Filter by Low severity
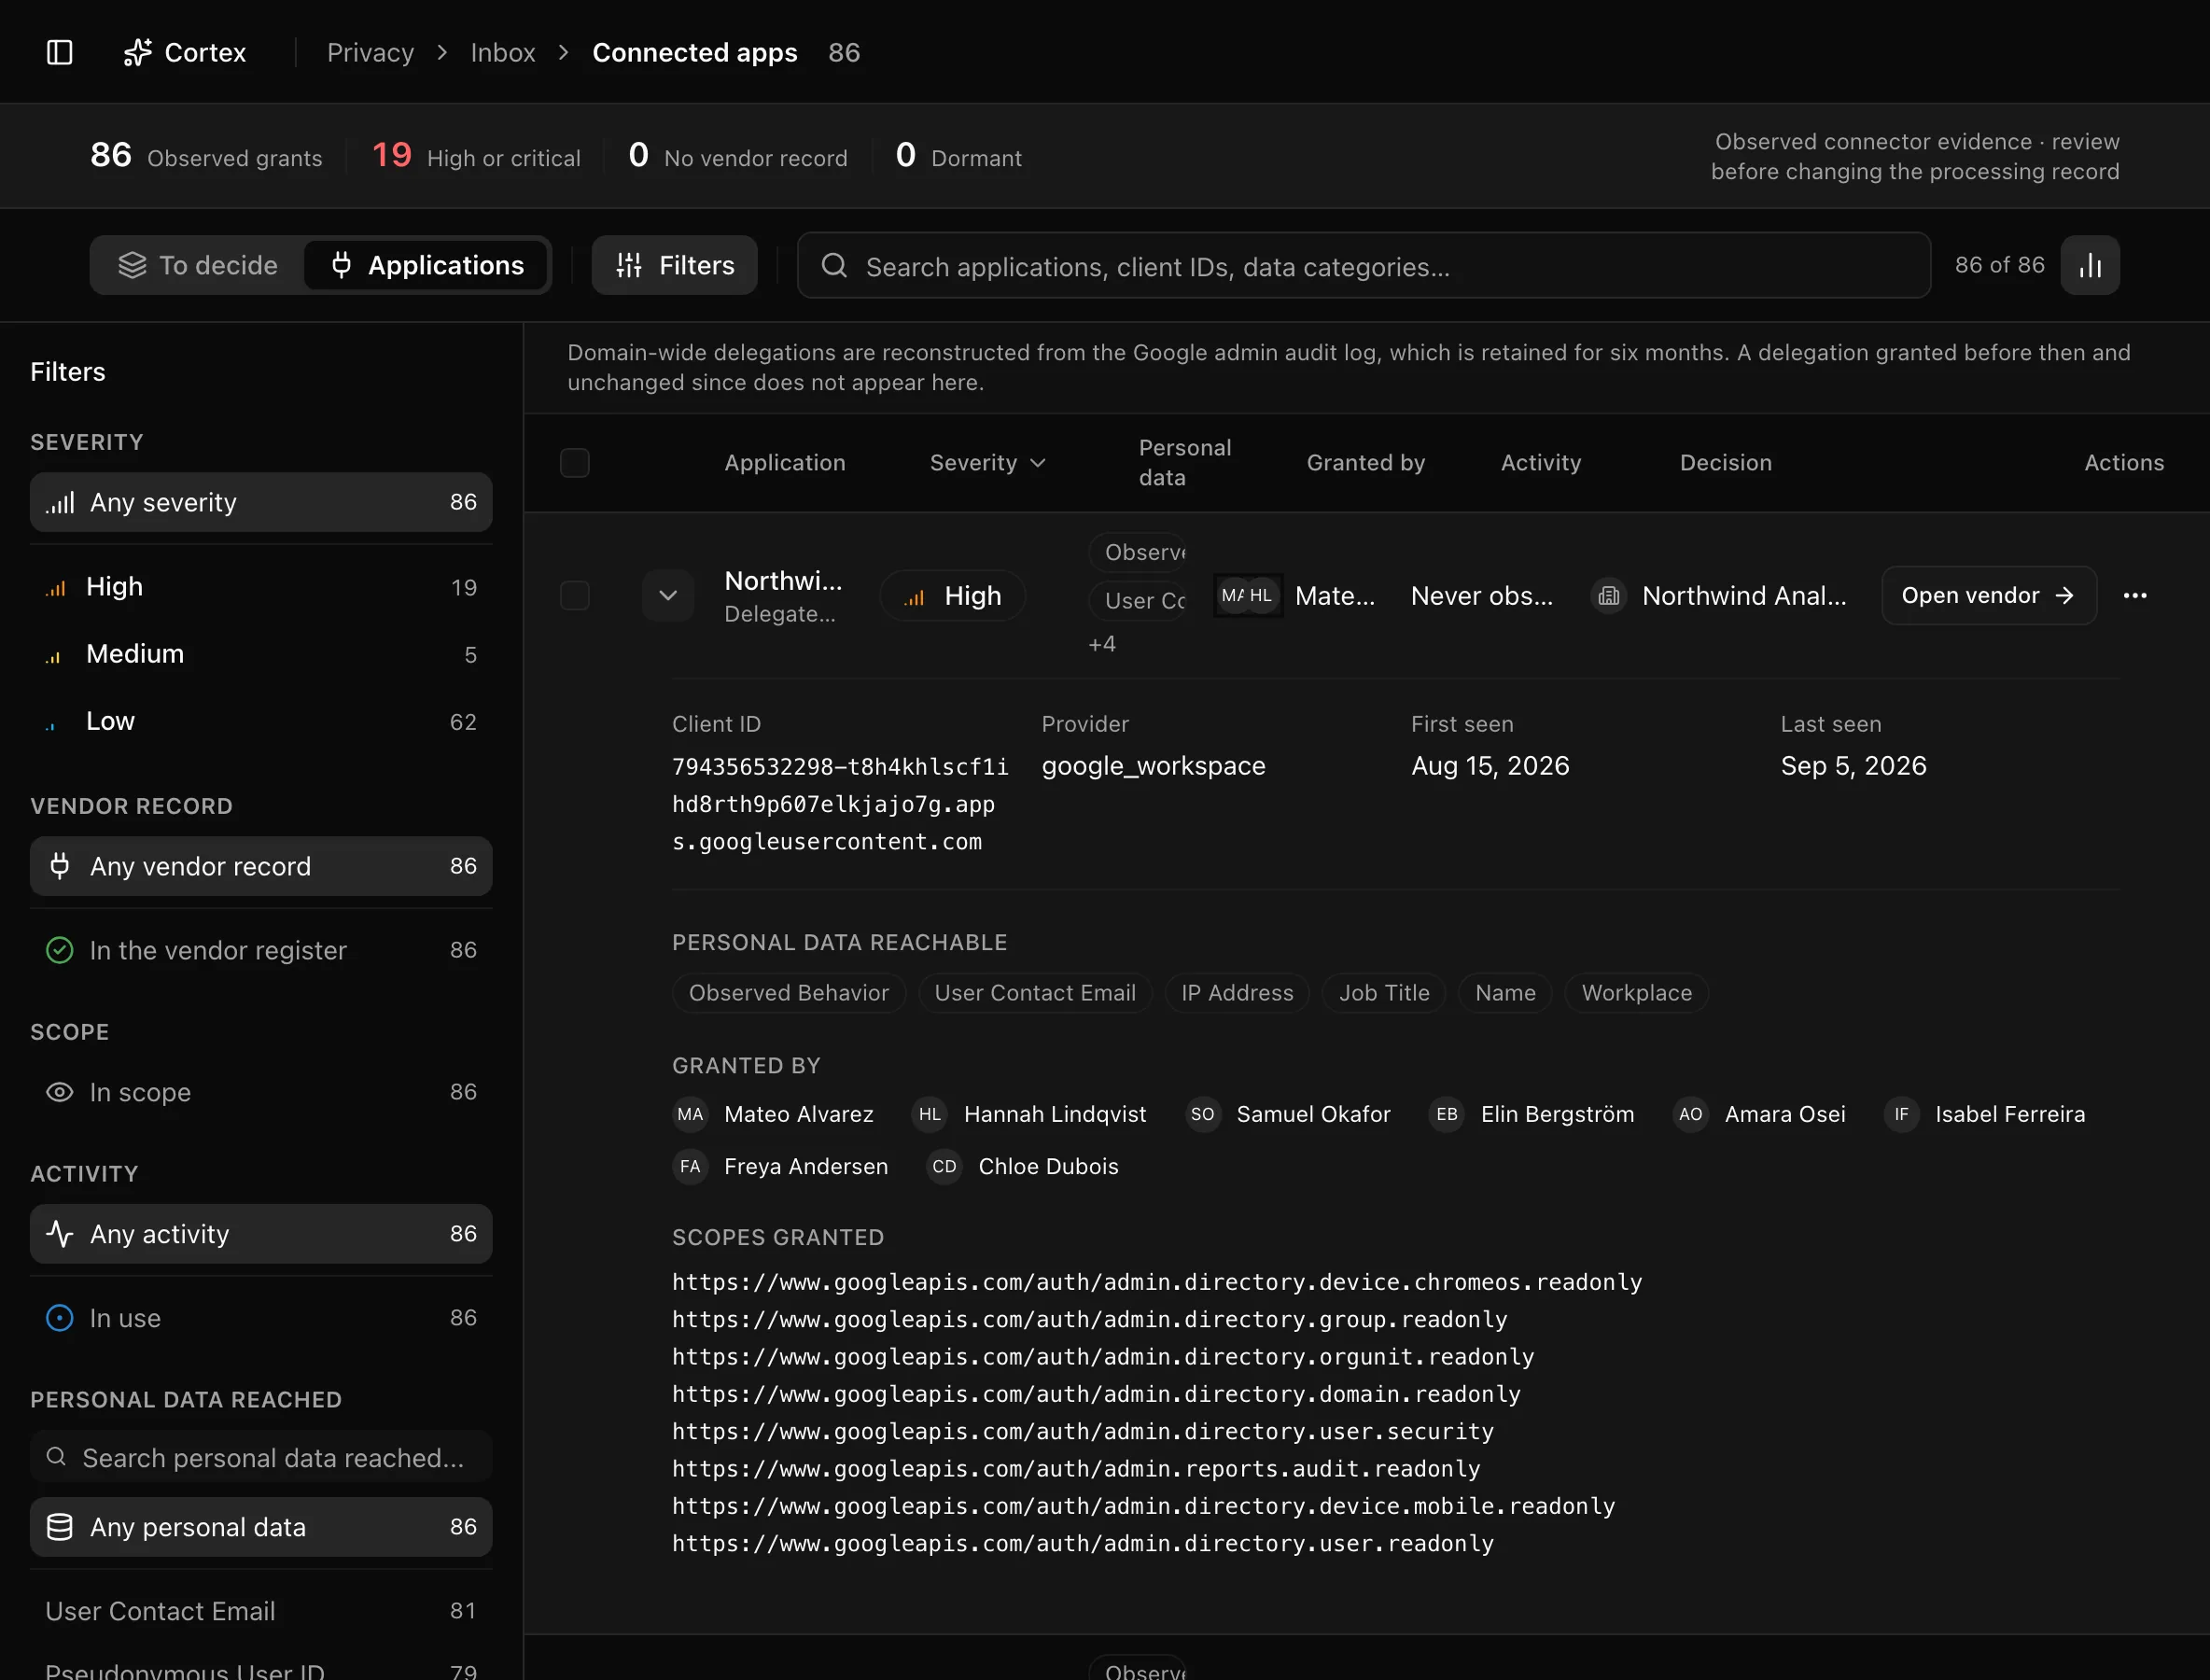This screenshot has height=1680, width=2210. [x=261, y=721]
